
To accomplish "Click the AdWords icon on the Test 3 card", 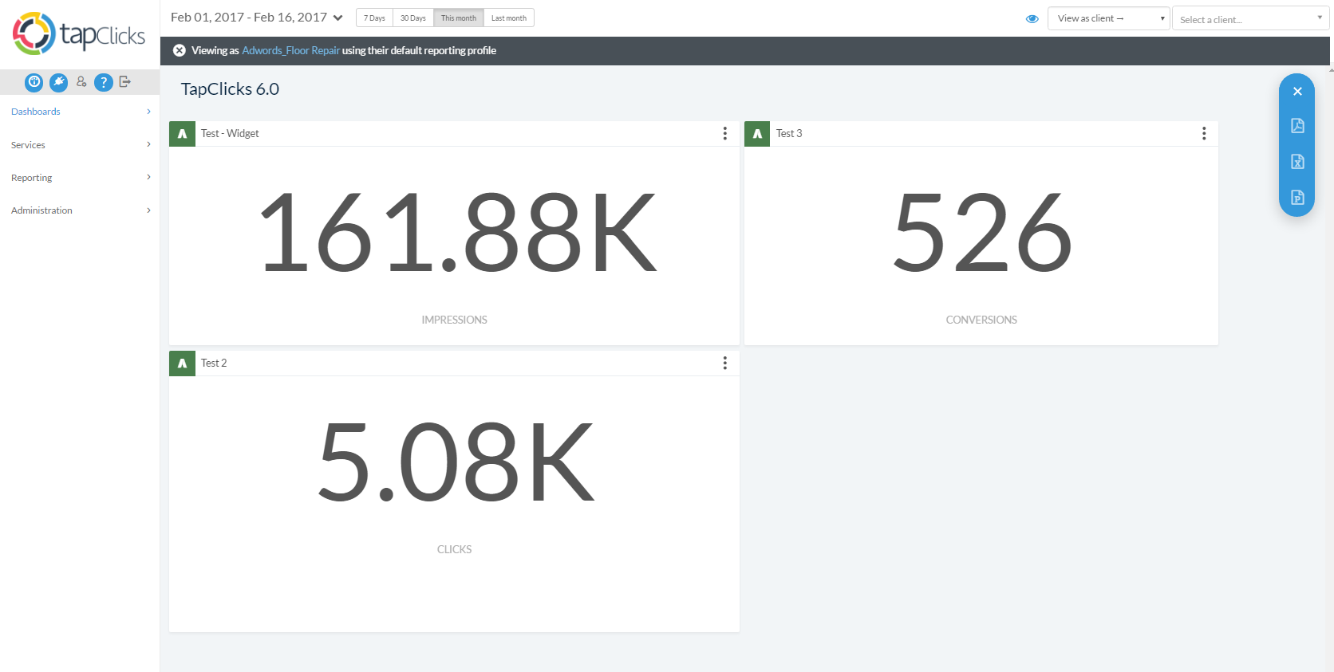I will [757, 133].
